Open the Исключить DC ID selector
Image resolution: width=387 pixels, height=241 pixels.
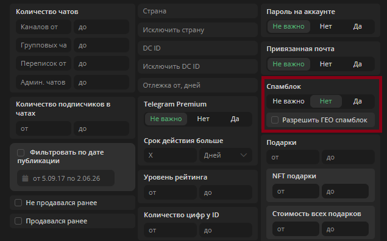click(x=197, y=66)
